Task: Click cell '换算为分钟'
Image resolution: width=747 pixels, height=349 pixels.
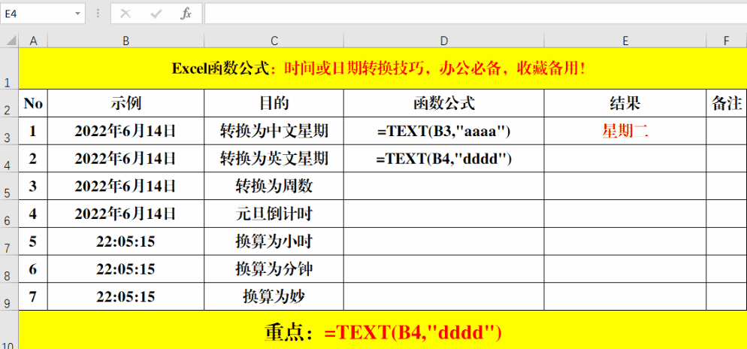Action: (274, 269)
